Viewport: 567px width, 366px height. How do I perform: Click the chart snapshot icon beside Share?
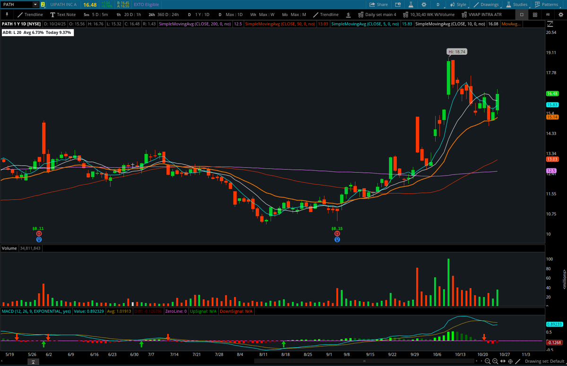coord(397,4)
